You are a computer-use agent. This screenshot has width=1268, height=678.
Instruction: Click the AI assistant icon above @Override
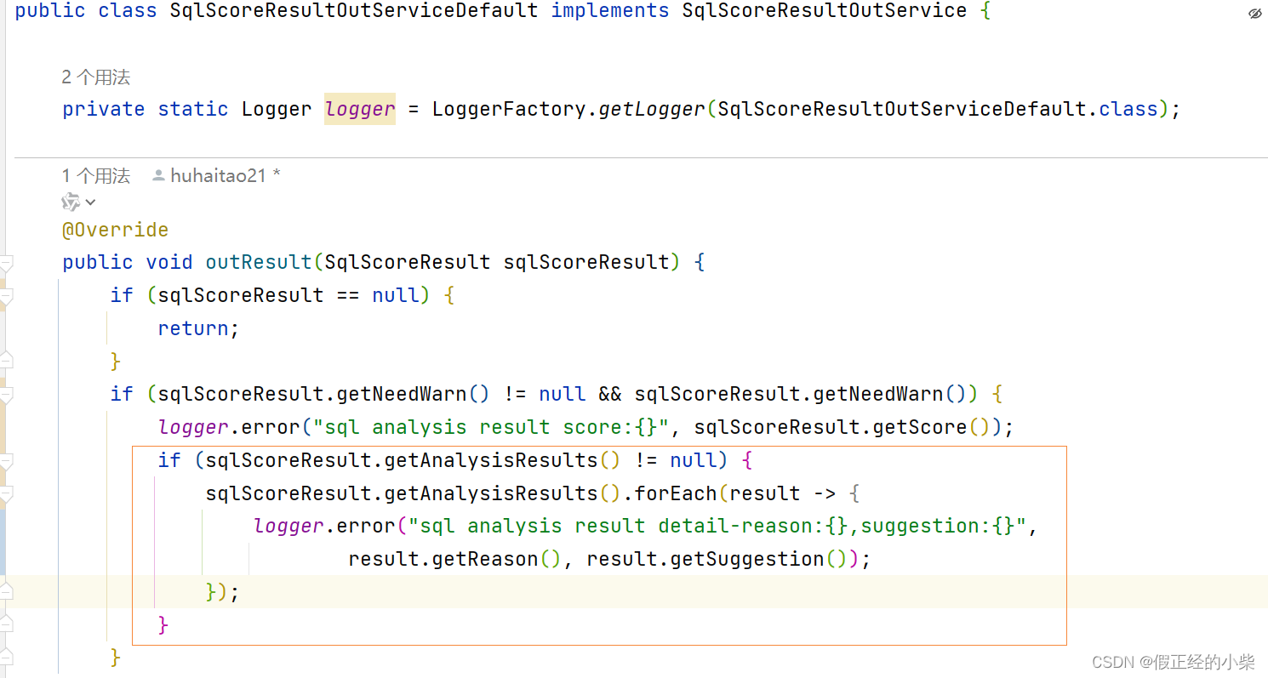71,202
